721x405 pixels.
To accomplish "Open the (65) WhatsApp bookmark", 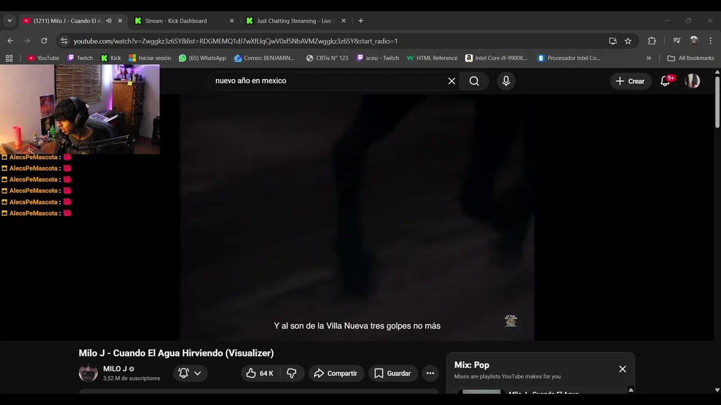I will click(202, 58).
